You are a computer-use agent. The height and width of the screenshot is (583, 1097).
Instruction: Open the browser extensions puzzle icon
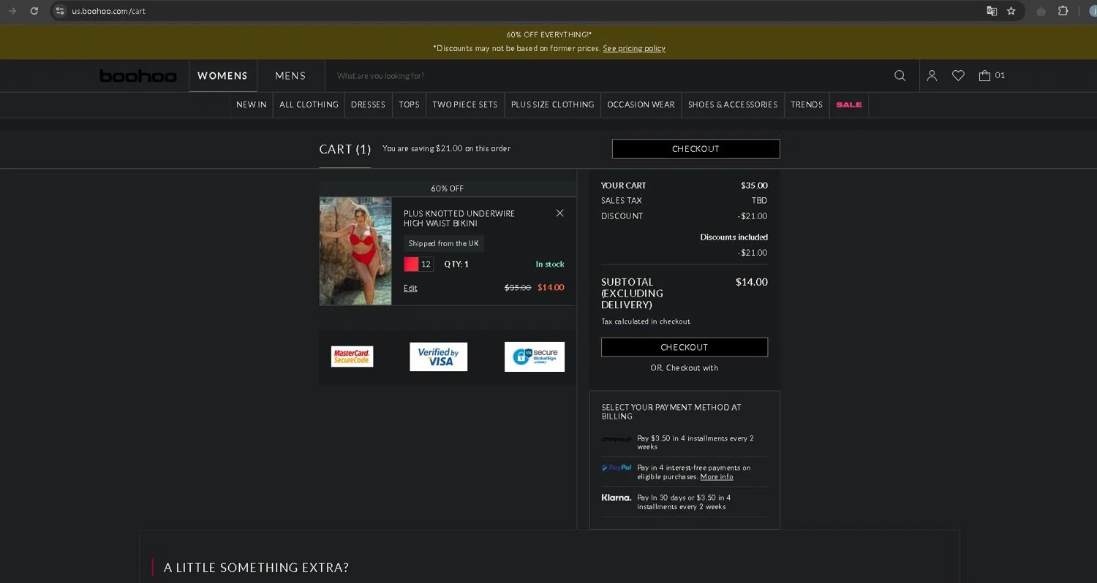coord(1063,11)
